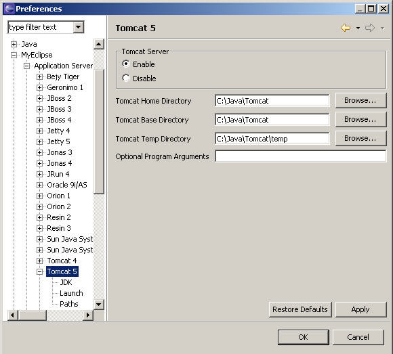Click the Apply button
The height and width of the screenshot is (354, 393).
coord(360,309)
